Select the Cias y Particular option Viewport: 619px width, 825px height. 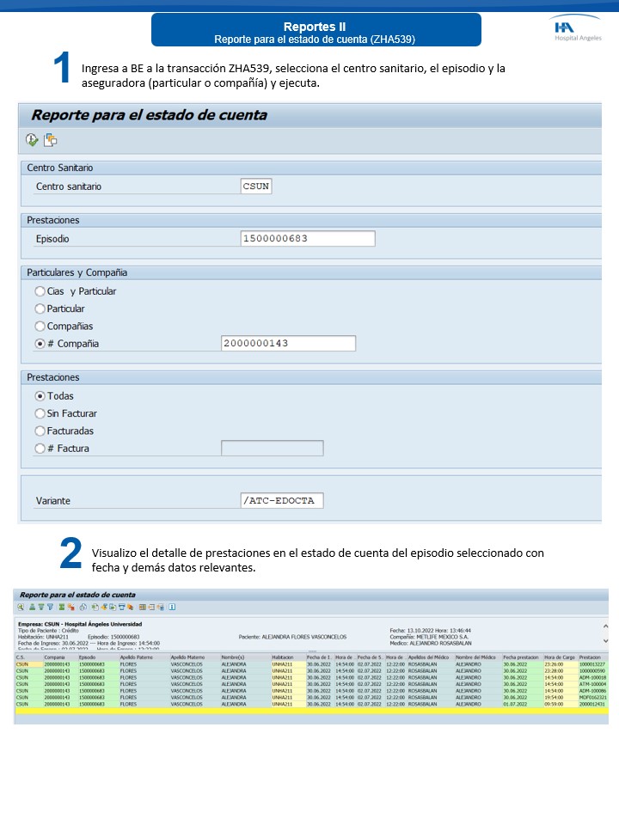pyautogui.click(x=40, y=291)
